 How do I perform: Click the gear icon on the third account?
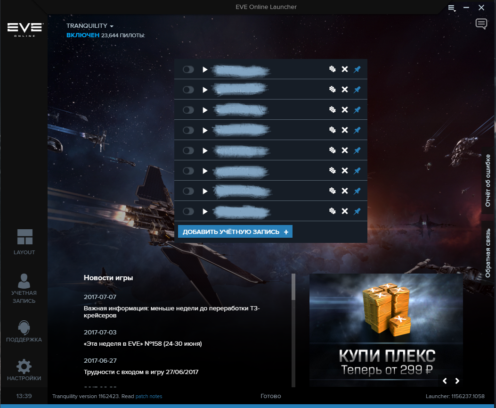332,109
